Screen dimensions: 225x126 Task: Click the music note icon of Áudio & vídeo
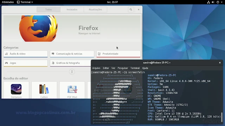(x=6, y=54)
